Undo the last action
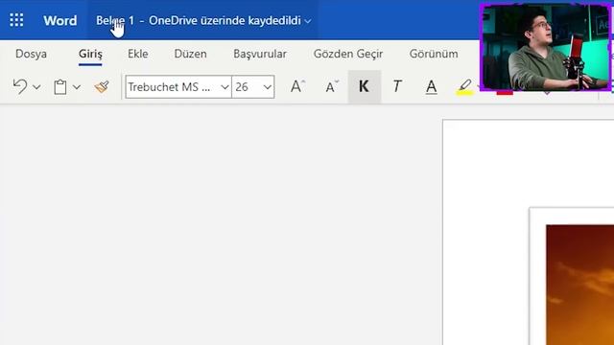Image resolution: width=614 pixels, height=345 pixels. pos(20,86)
